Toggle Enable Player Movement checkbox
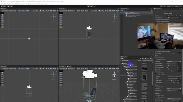Viewport: 183px width, 102px height. pyautogui.click(x=156, y=51)
